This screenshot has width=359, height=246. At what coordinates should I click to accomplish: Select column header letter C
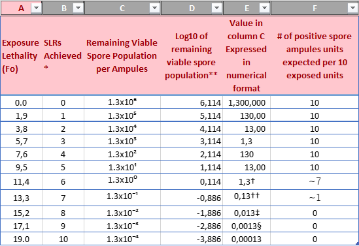click(x=122, y=8)
